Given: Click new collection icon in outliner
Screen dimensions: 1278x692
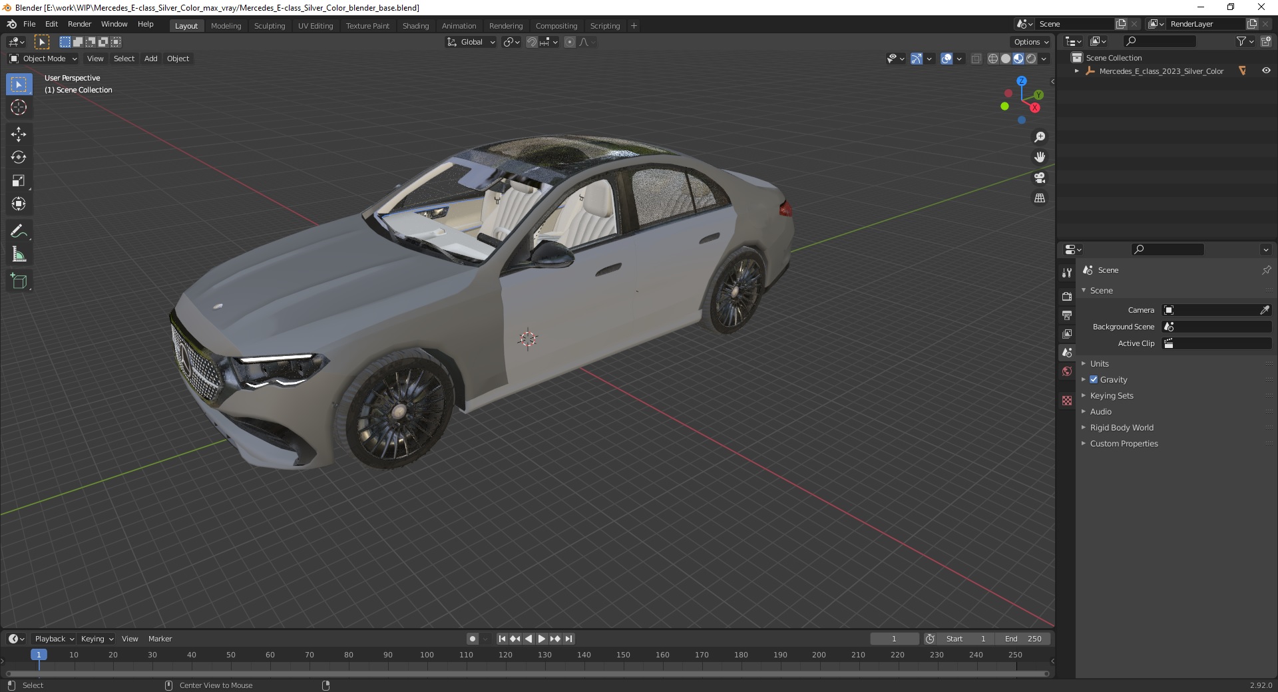Looking at the screenshot, I should tap(1266, 41).
